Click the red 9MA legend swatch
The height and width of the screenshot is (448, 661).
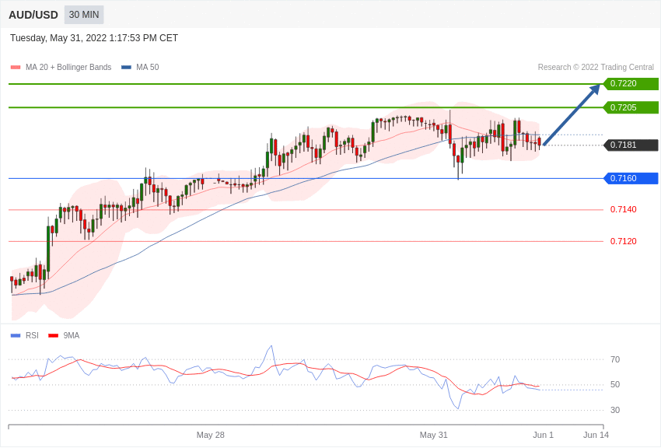click(54, 336)
